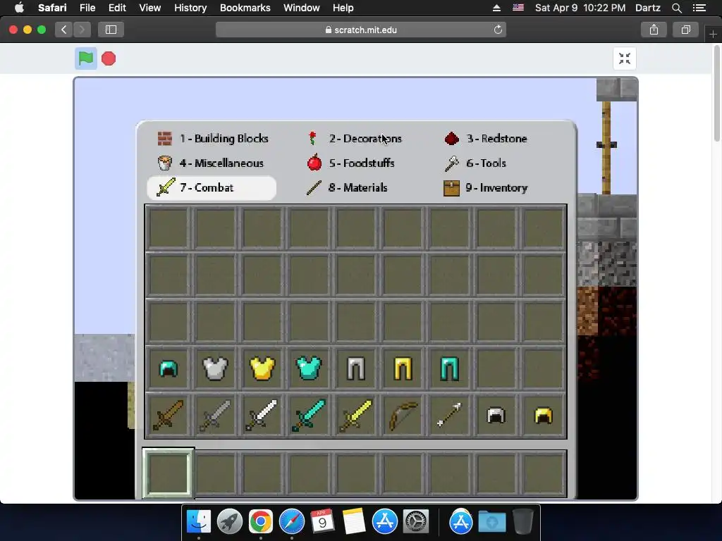Grab the wooden sword
Viewport: 722px width, 541px height.
coord(168,416)
